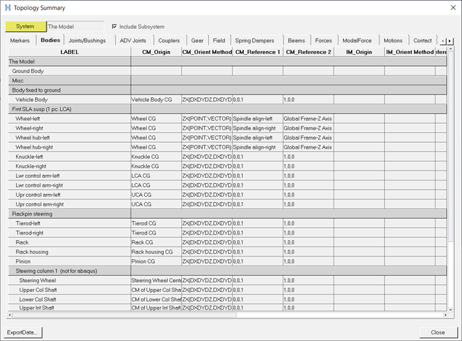This screenshot has width=462, height=341.
Task: Open the Joints/Bushings tab
Action: click(87, 41)
